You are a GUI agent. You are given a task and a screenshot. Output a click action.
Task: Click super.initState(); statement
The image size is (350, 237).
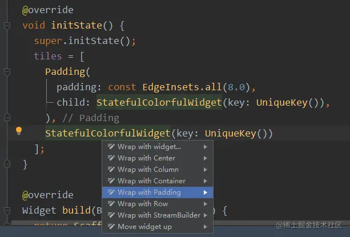coord(85,41)
